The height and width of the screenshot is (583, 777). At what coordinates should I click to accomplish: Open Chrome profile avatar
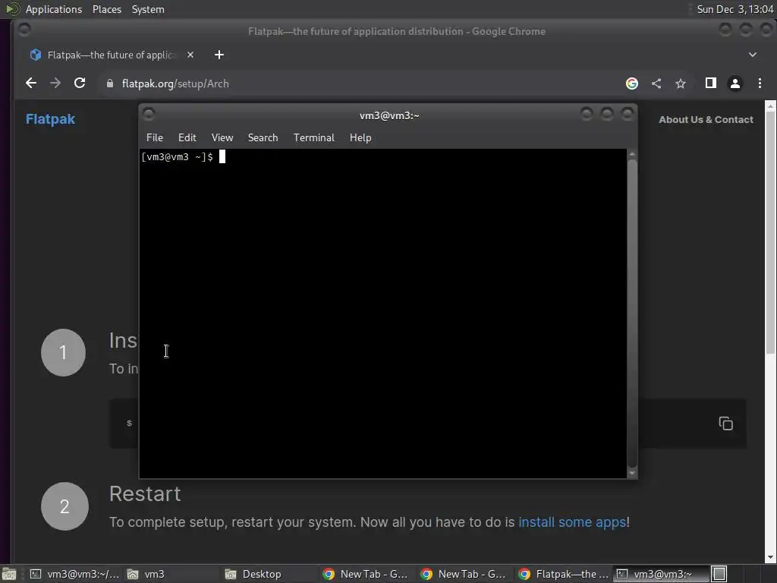(735, 84)
